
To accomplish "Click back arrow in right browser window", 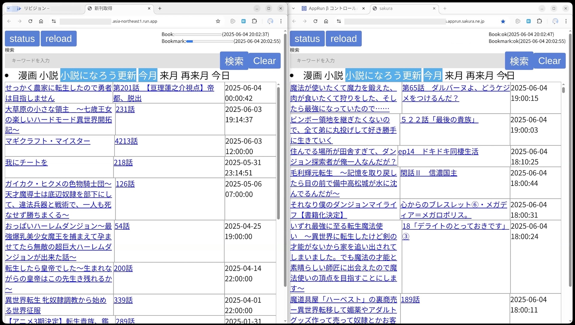I will pos(294,21).
